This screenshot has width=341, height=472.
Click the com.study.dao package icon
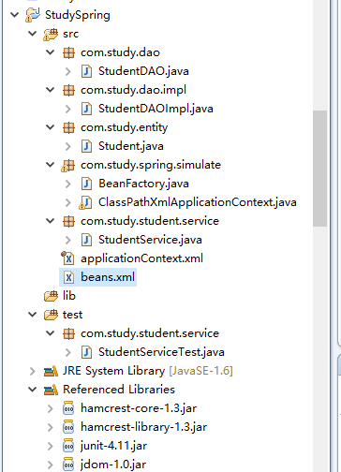(x=68, y=52)
